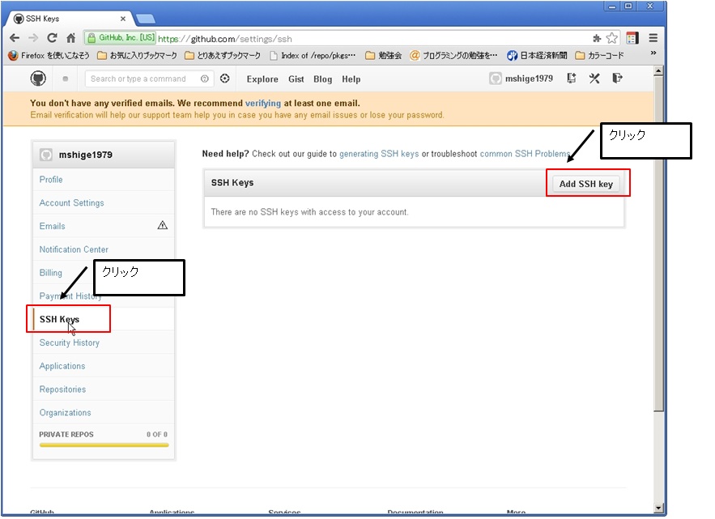Open account settings tools icon
Screen dimensions: 715x519
(x=594, y=79)
